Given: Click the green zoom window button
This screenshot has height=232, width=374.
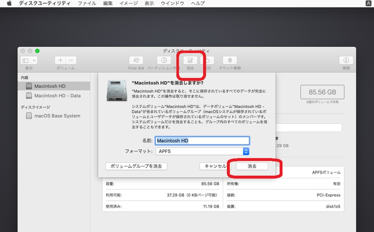Looking at the screenshot, I should 37,51.
